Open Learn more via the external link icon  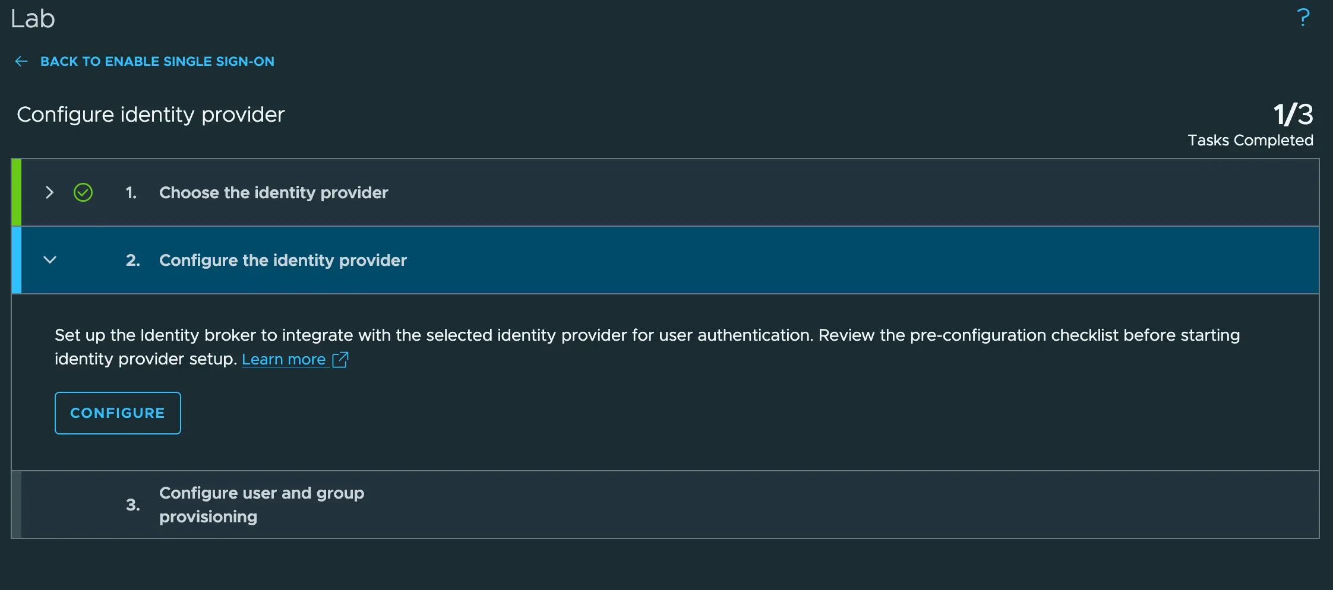tap(340, 359)
